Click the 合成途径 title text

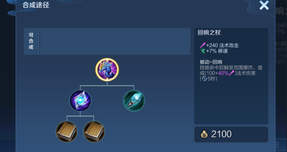click(36, 5)
